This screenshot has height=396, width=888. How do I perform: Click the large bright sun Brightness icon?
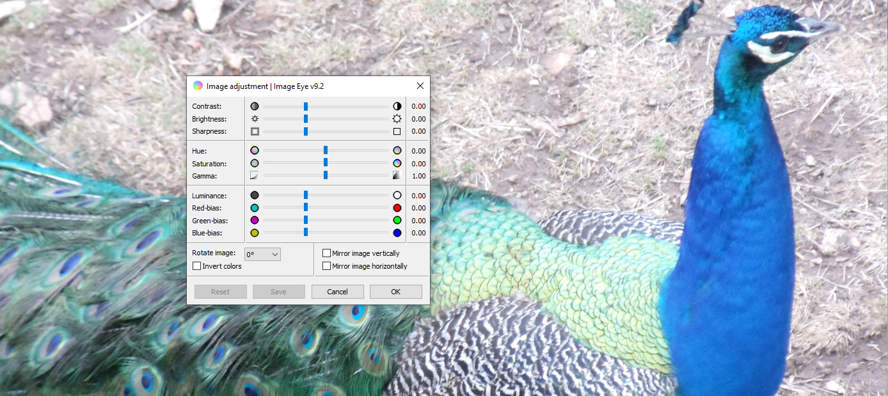[x=397, y=119]
